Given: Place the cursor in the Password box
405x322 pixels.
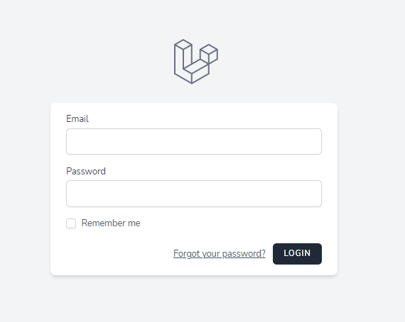Looking at the screenshot, I should [x=194, y=194].
